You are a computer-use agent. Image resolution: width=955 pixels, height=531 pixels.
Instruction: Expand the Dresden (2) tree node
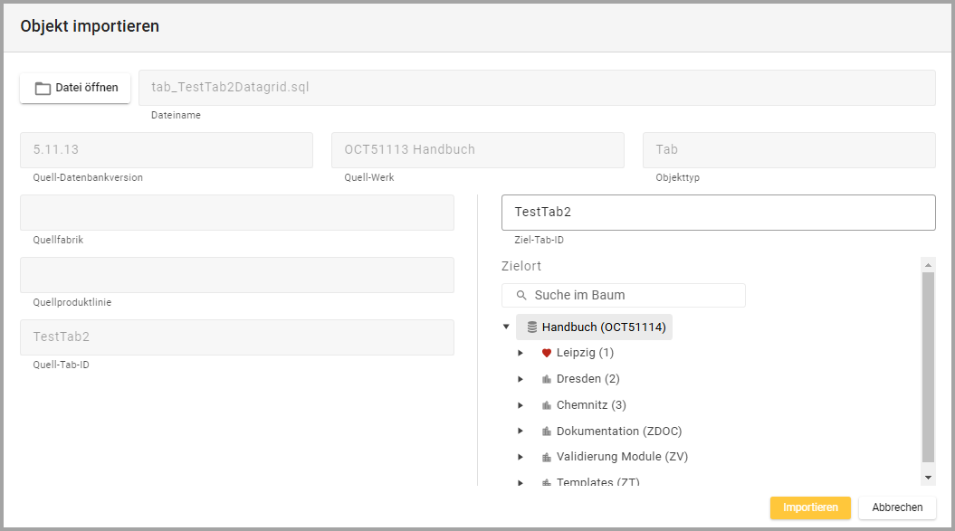[x=520, y=379]
